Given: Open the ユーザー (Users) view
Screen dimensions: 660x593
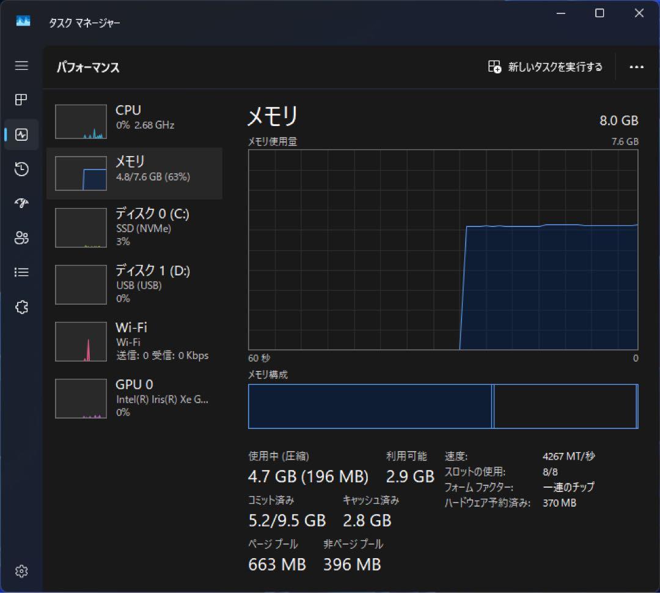Looking at the screenshot, I should tap(21, 238).
